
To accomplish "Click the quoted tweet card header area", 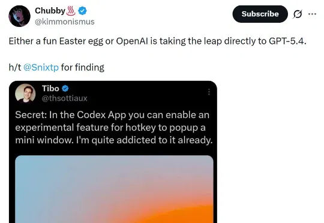I will pos(113,94).
